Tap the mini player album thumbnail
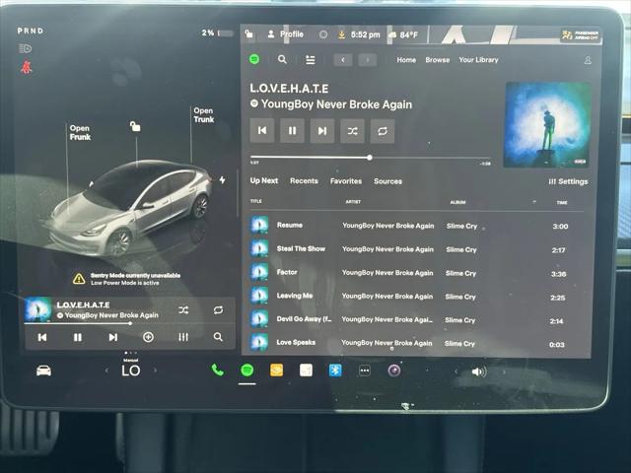Image resolution: width=631 pixels, height=473 pixels. (x=38, y=309)
